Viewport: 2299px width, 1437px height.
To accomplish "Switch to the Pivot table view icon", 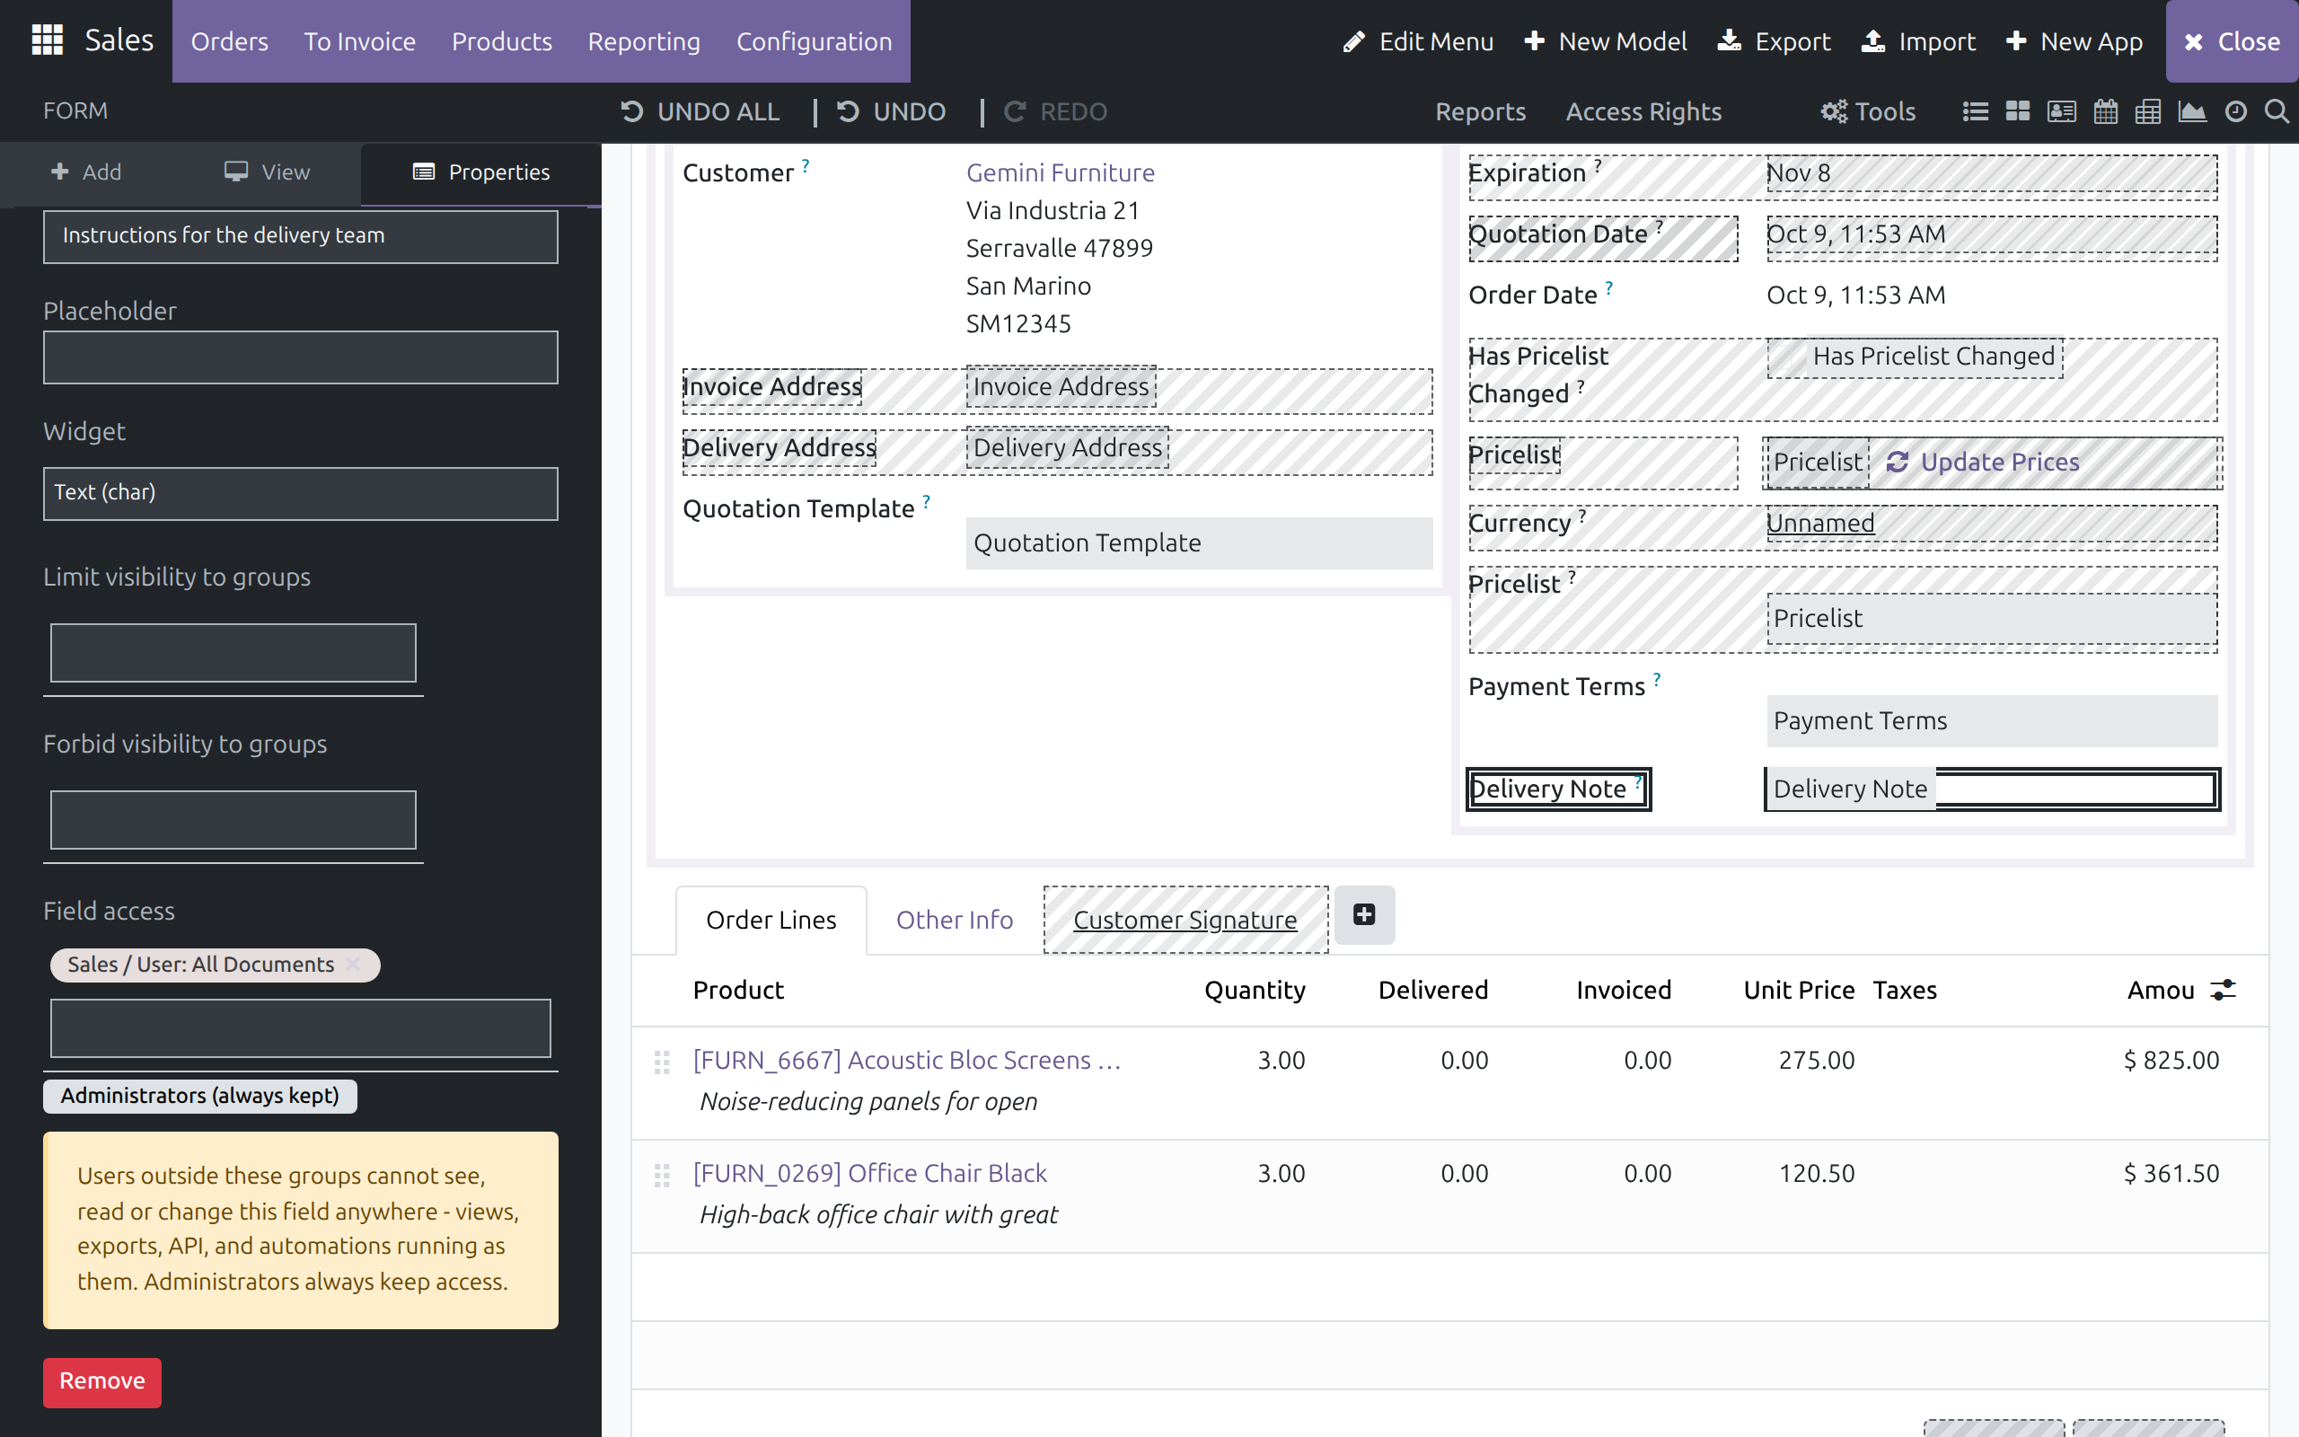I will tap(2148, 111).
